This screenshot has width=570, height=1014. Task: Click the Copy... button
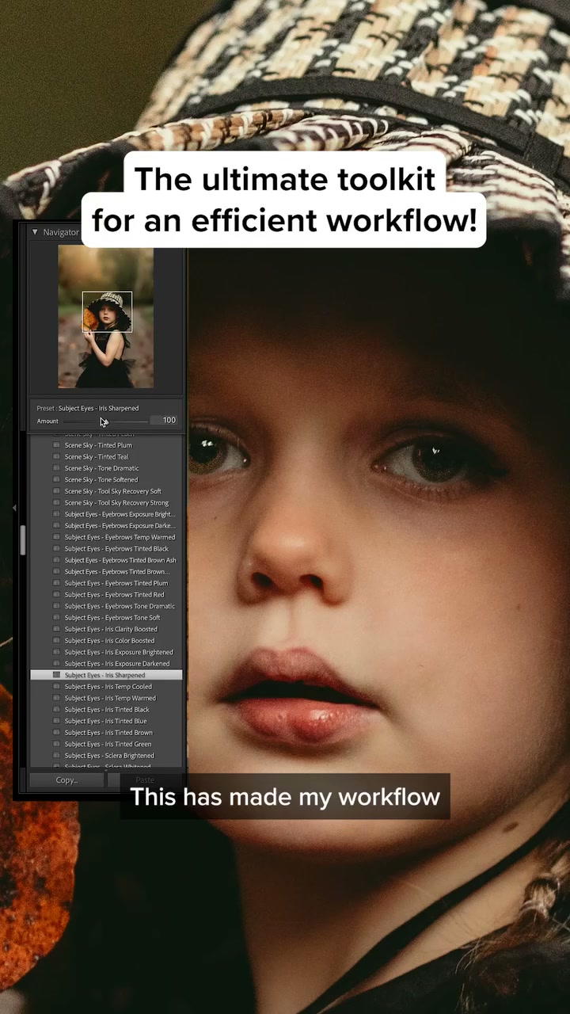[x=66, y=780]
